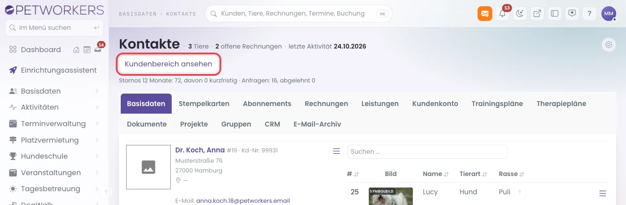Expand Platzvermietung sidebar menu
This screenshot has width=626, height=205.
coord(54,140)
